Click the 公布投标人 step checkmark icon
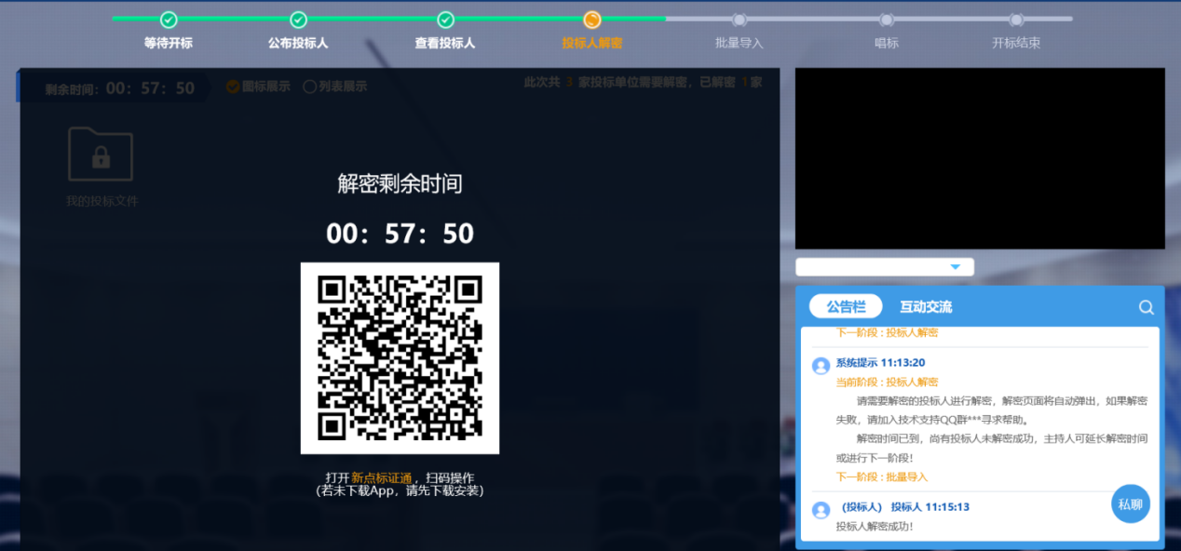 tap(298, 20)
